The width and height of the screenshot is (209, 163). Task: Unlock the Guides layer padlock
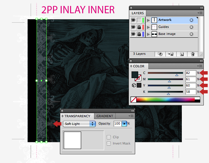[x=139, y=27]
